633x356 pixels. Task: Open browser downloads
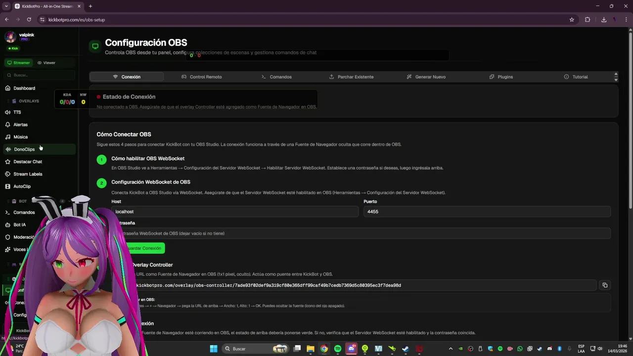click(x=604, y=20)
